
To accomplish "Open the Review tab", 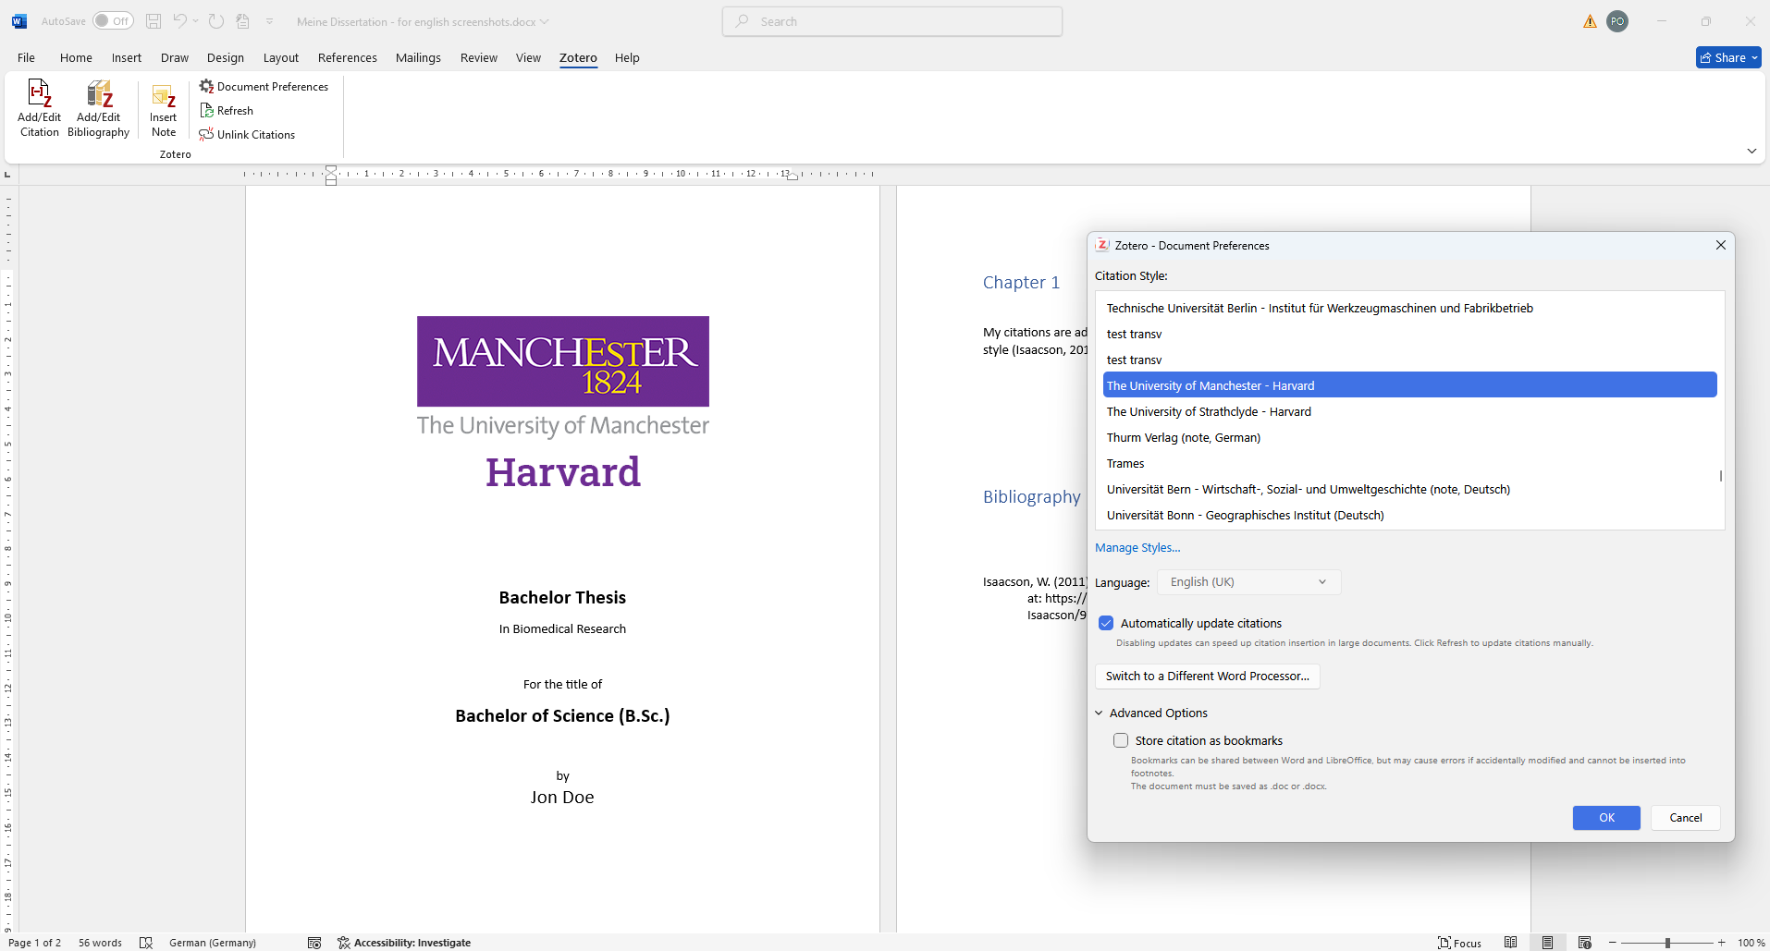I will (478, 57).
